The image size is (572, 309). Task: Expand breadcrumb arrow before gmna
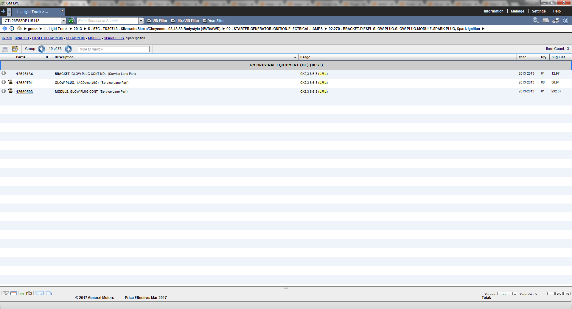(25, 29)
